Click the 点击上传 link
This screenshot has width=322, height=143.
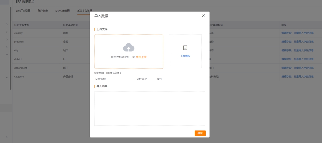(x=141, y=57)
